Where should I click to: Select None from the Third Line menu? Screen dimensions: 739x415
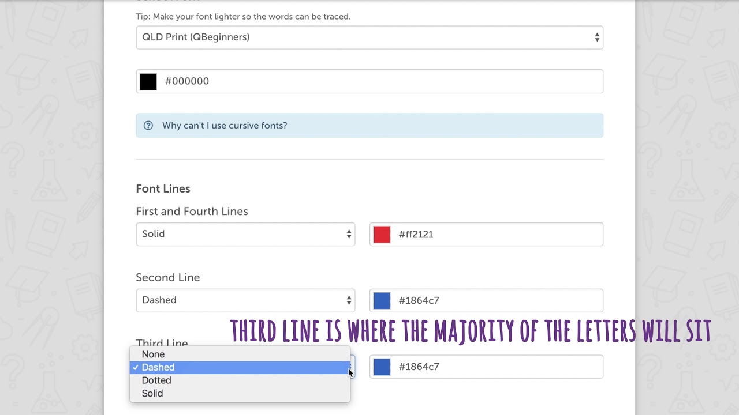[x=154, y=354]
